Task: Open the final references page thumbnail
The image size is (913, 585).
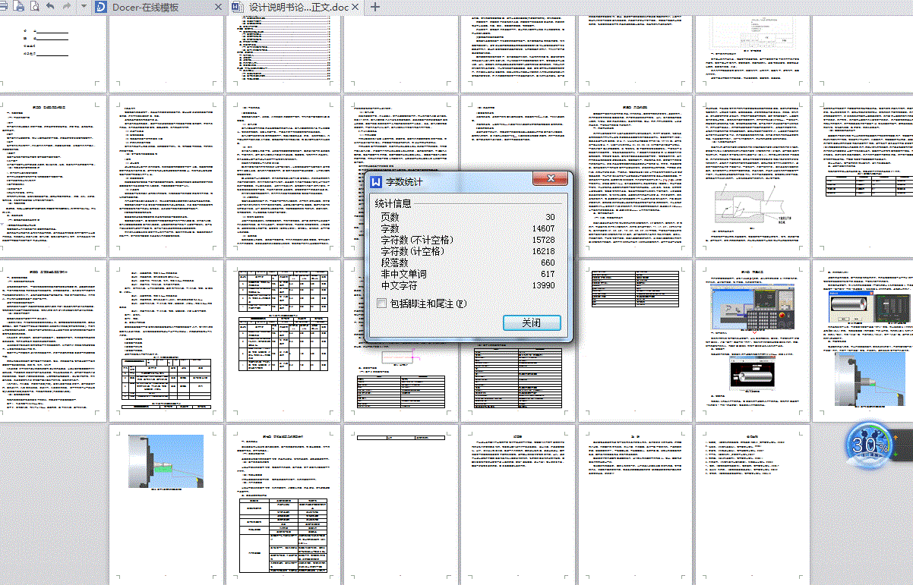Action: tap(751, 504)
